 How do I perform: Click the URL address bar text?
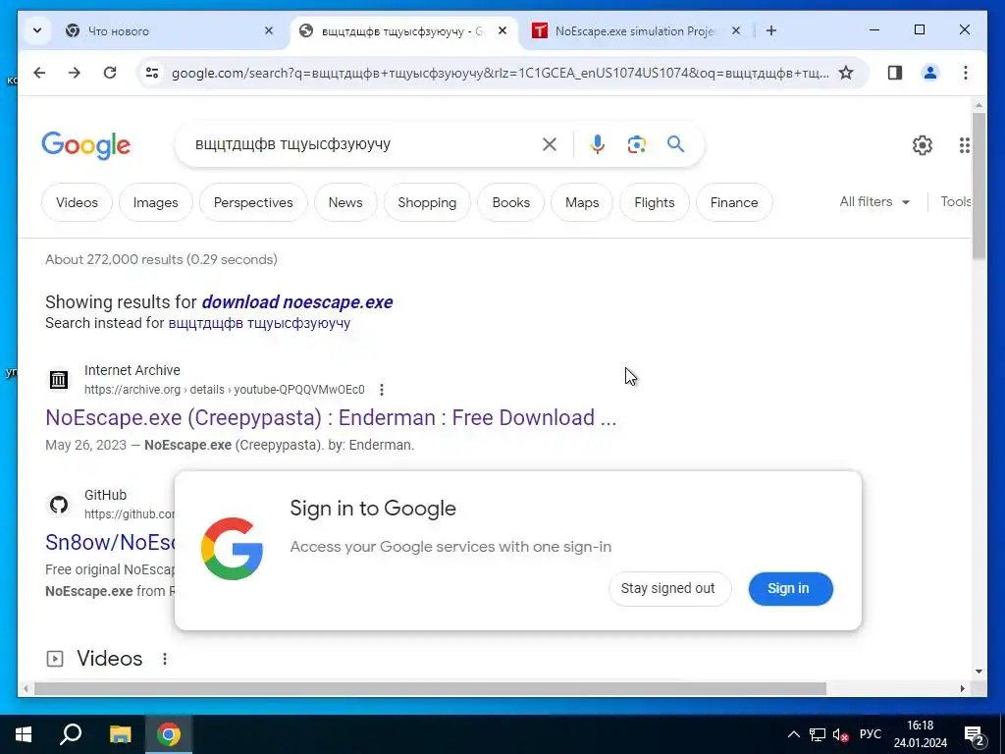coord(500,73)
